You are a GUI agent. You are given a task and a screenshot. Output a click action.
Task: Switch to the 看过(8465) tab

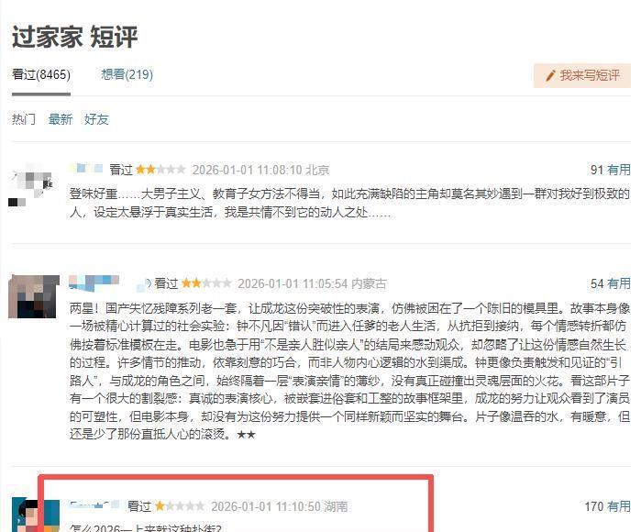tap(41, 75)
